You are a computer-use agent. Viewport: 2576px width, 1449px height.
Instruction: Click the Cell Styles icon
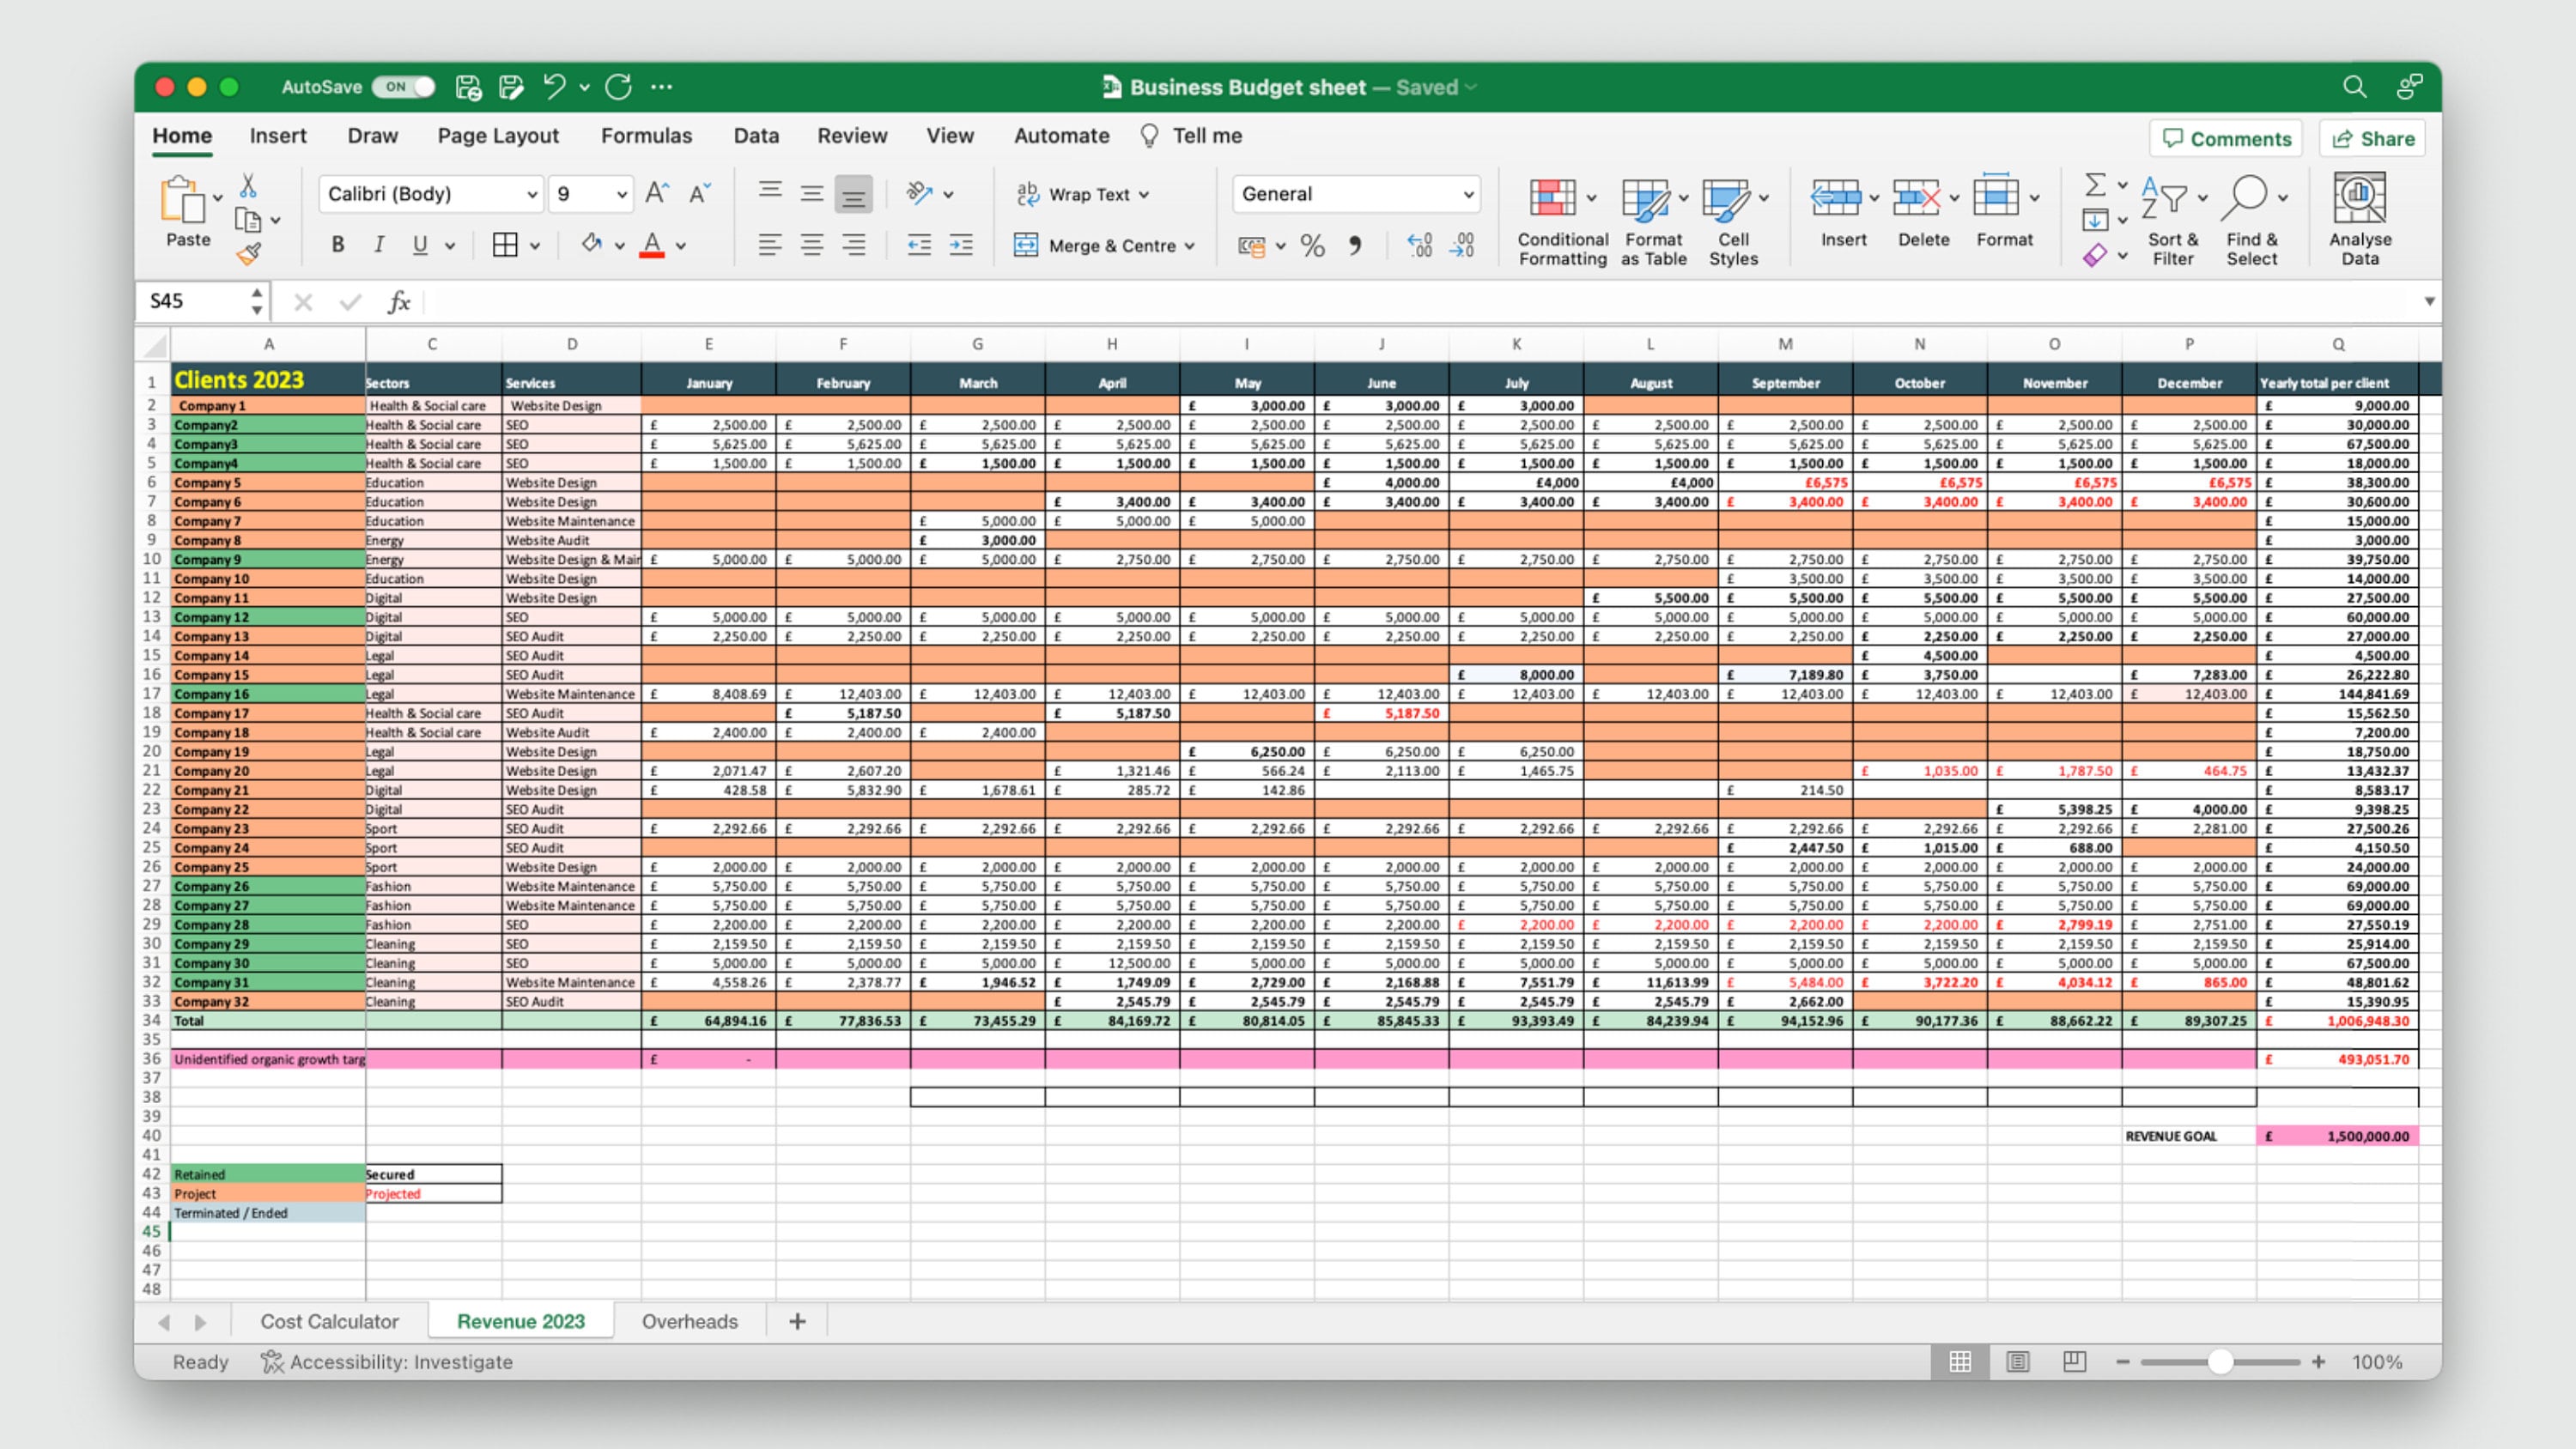click(x=1729, y=220)
